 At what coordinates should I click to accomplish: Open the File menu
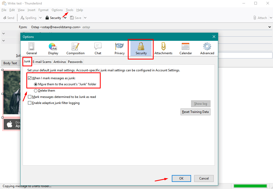pos(4,10)
